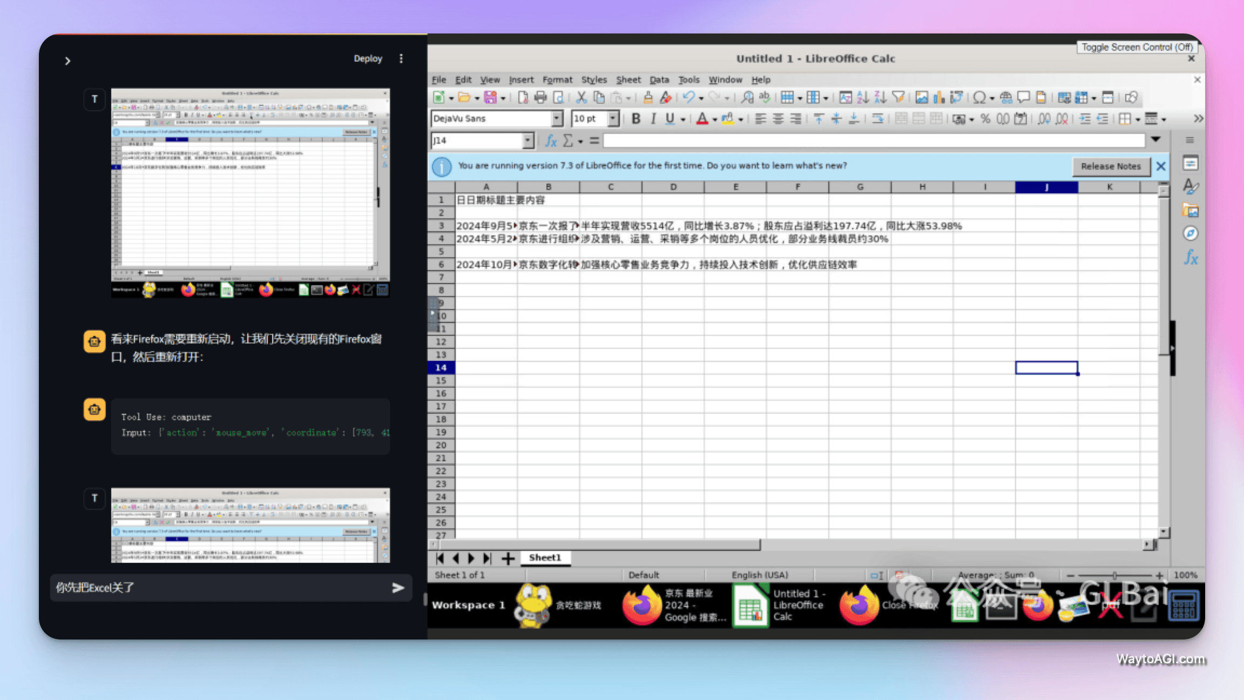Click the Add Decimal Place icon
This screenshot has width=1244, height=700.
click(x=1044, y=119)
